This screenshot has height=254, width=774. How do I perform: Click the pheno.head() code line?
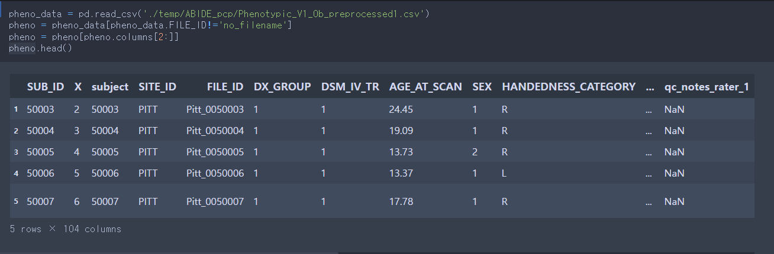click(x=40, y=48)
